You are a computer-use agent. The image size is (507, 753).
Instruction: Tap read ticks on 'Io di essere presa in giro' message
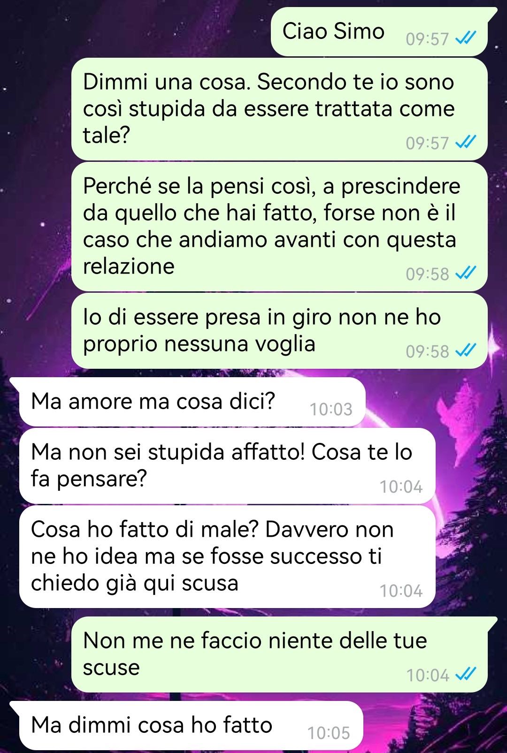click(466, 350)
